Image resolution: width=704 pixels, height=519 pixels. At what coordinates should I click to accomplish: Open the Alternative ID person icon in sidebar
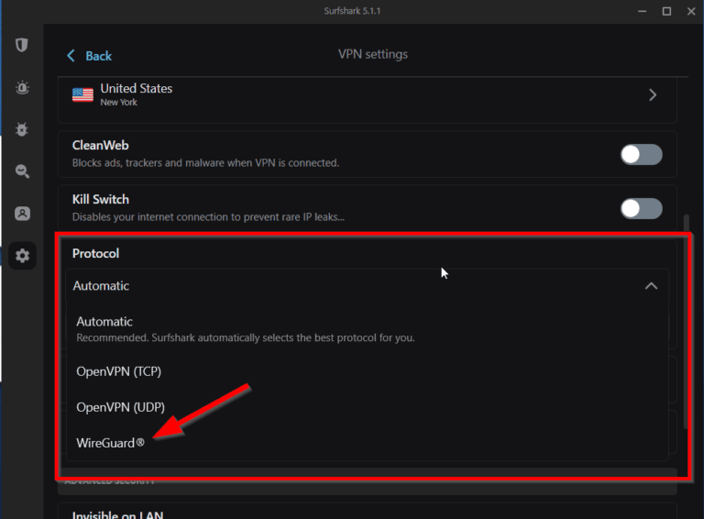tap(22, 214)
